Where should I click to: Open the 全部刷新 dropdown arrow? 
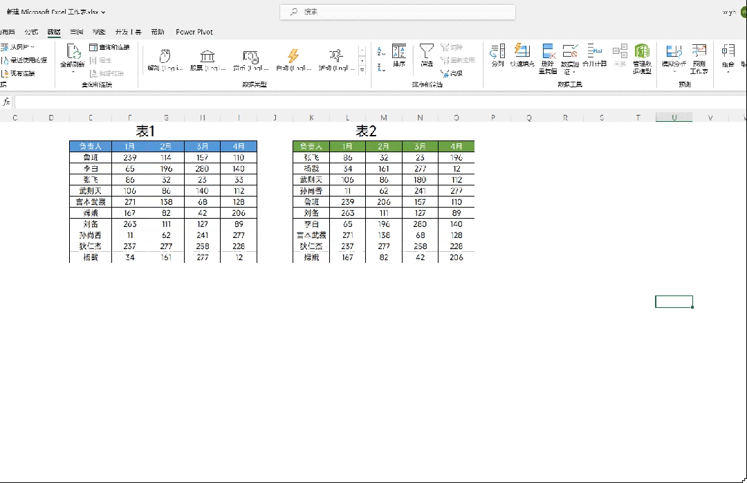tap(73, 72)
